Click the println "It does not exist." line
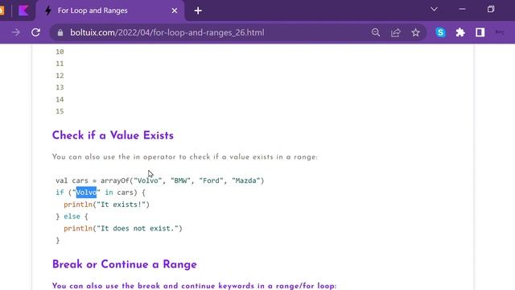Viewport: 515px width, 290px height. [123, 229]
